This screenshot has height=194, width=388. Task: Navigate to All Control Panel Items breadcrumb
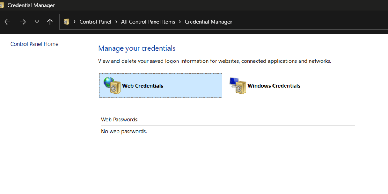click(148, 22)
